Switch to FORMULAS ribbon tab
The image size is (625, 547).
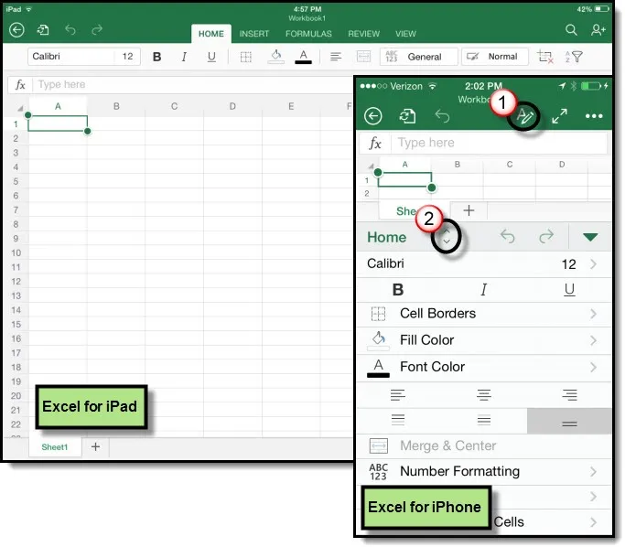click(x=308, y=34)
